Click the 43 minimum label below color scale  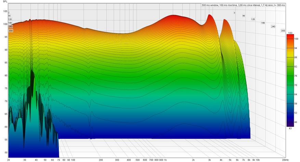290,128
